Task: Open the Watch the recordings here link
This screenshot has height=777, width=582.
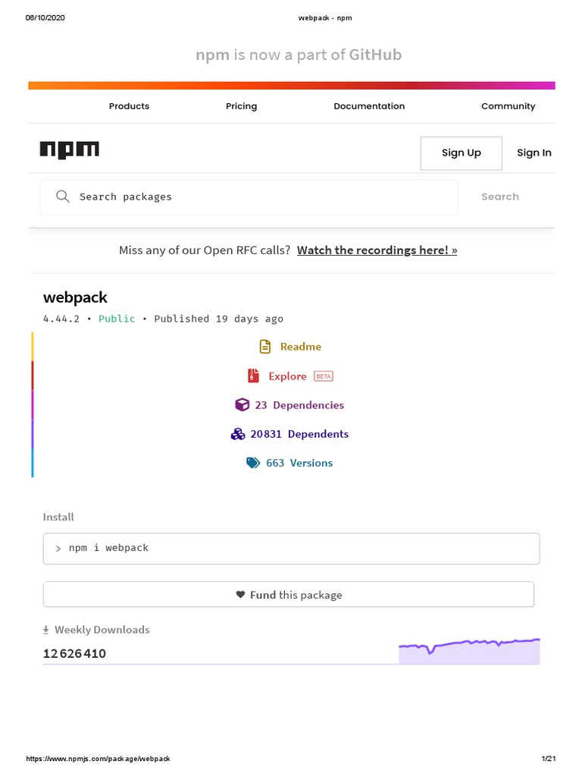Action: tap(377, 250)
